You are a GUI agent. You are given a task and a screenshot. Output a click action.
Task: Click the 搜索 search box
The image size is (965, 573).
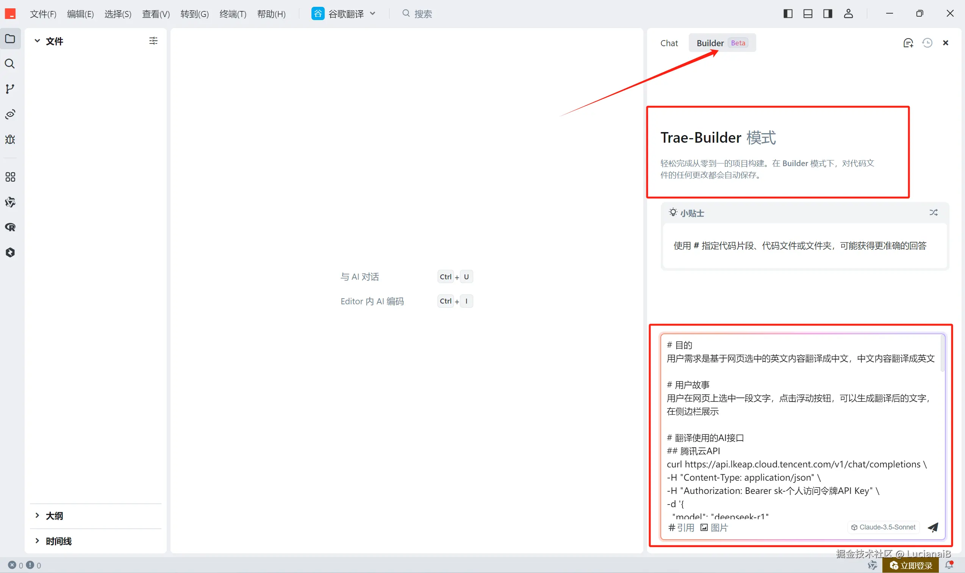tap(422, 14)
